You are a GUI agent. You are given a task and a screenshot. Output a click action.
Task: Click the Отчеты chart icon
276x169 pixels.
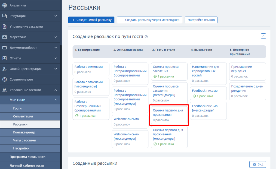point(4,58)
